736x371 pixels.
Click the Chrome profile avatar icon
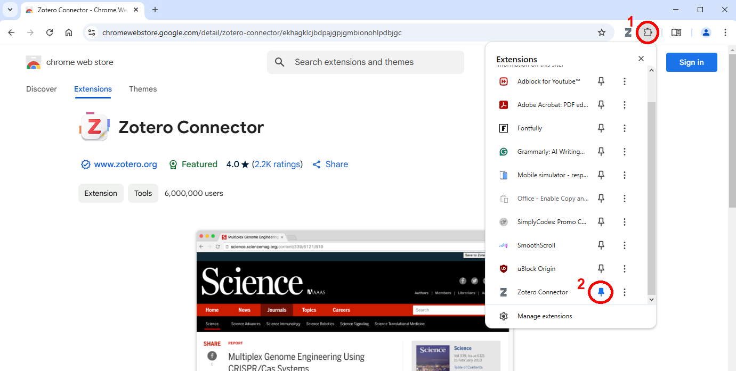tap(706, 32)
